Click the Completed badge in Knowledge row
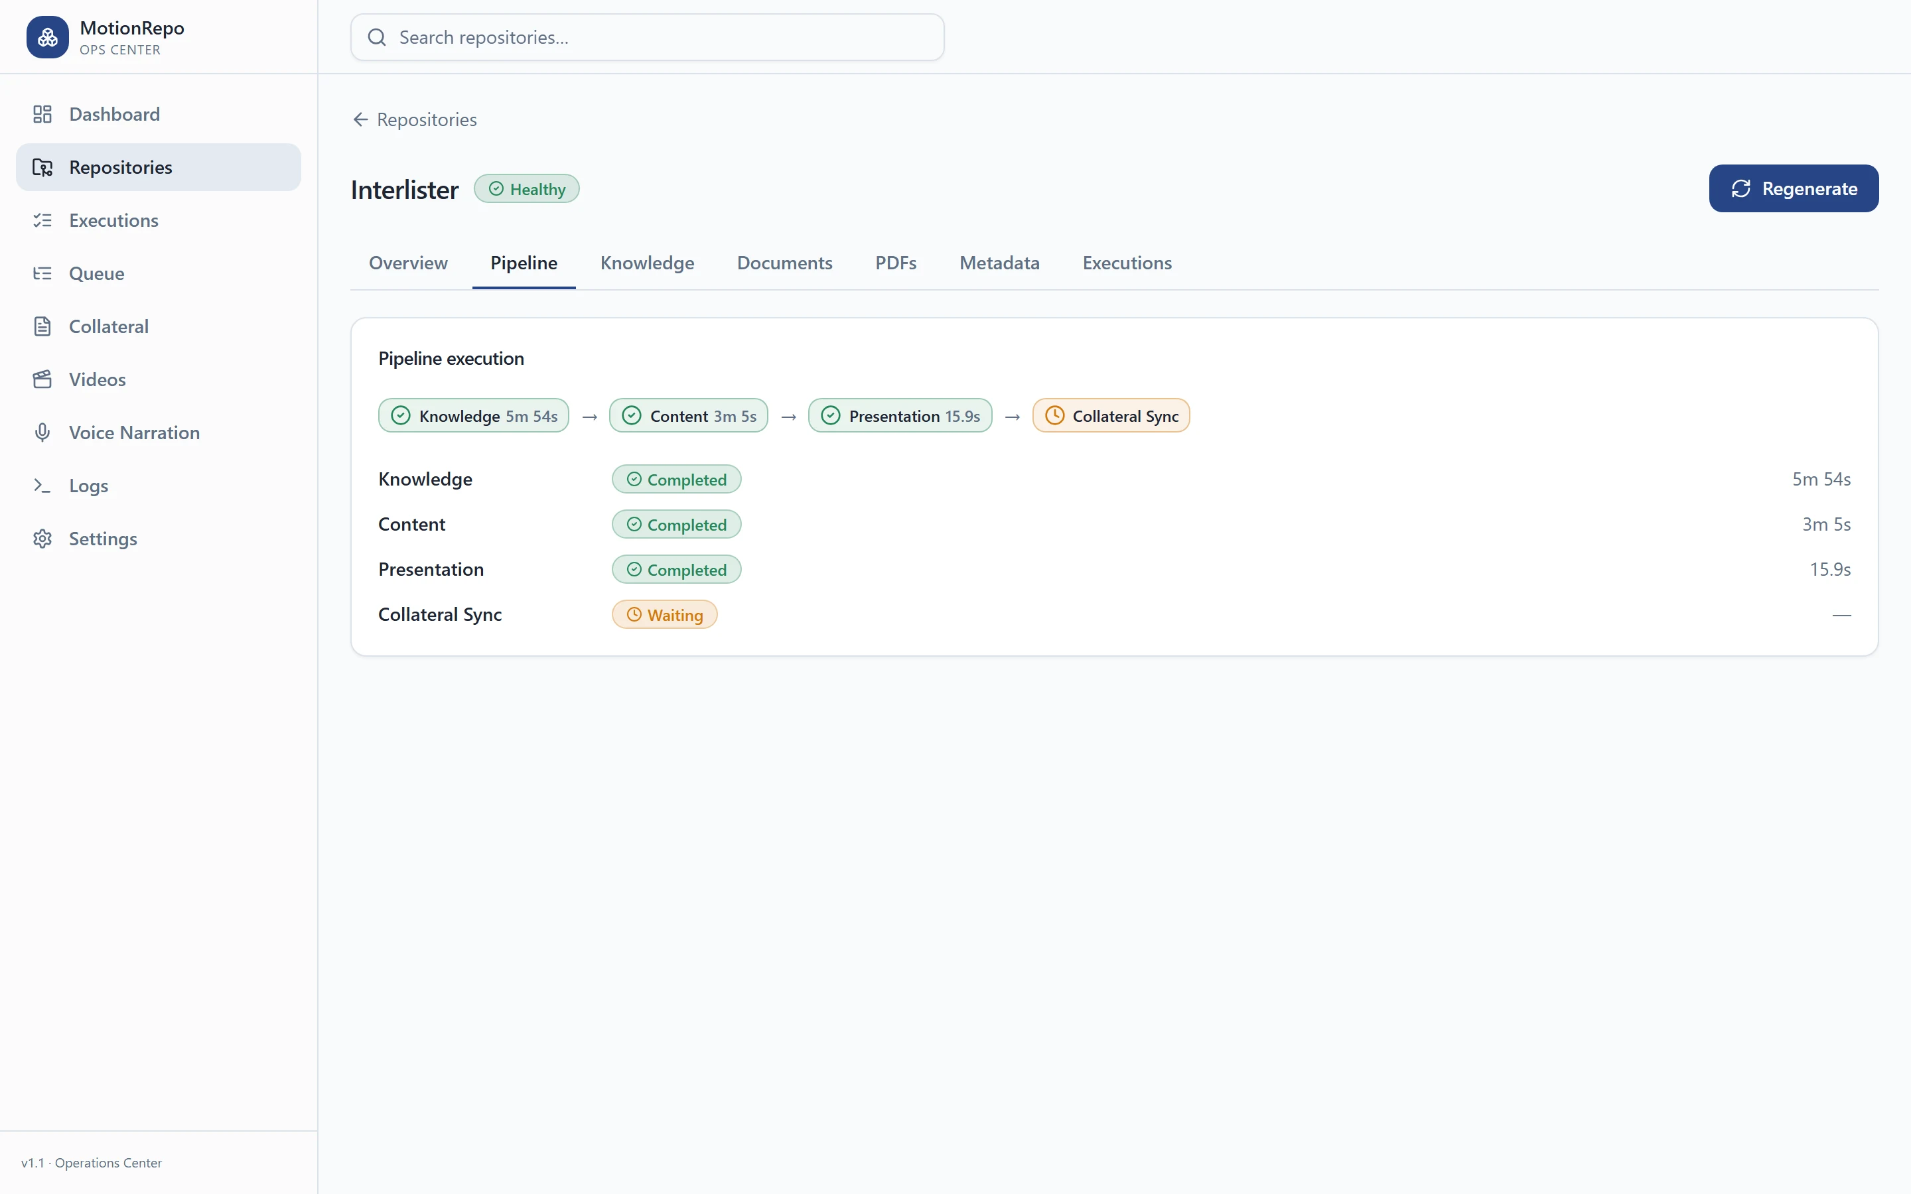This screenshot has height=1194, width=1911. 676,480
